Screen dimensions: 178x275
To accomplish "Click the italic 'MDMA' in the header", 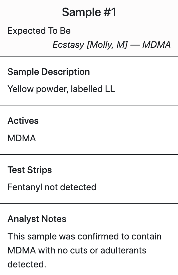I will pos(156,45).
